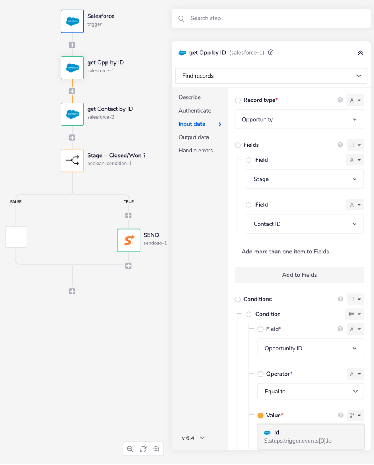The width and height of the screenshot is (374, 465).
Task: Select the Operator radio button
Action: pos(261,374)
